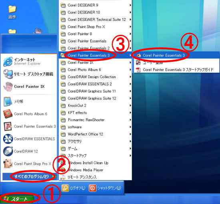
Task: Open the リモート デスクトップ接続 shortcut
Action: [29, 74]
